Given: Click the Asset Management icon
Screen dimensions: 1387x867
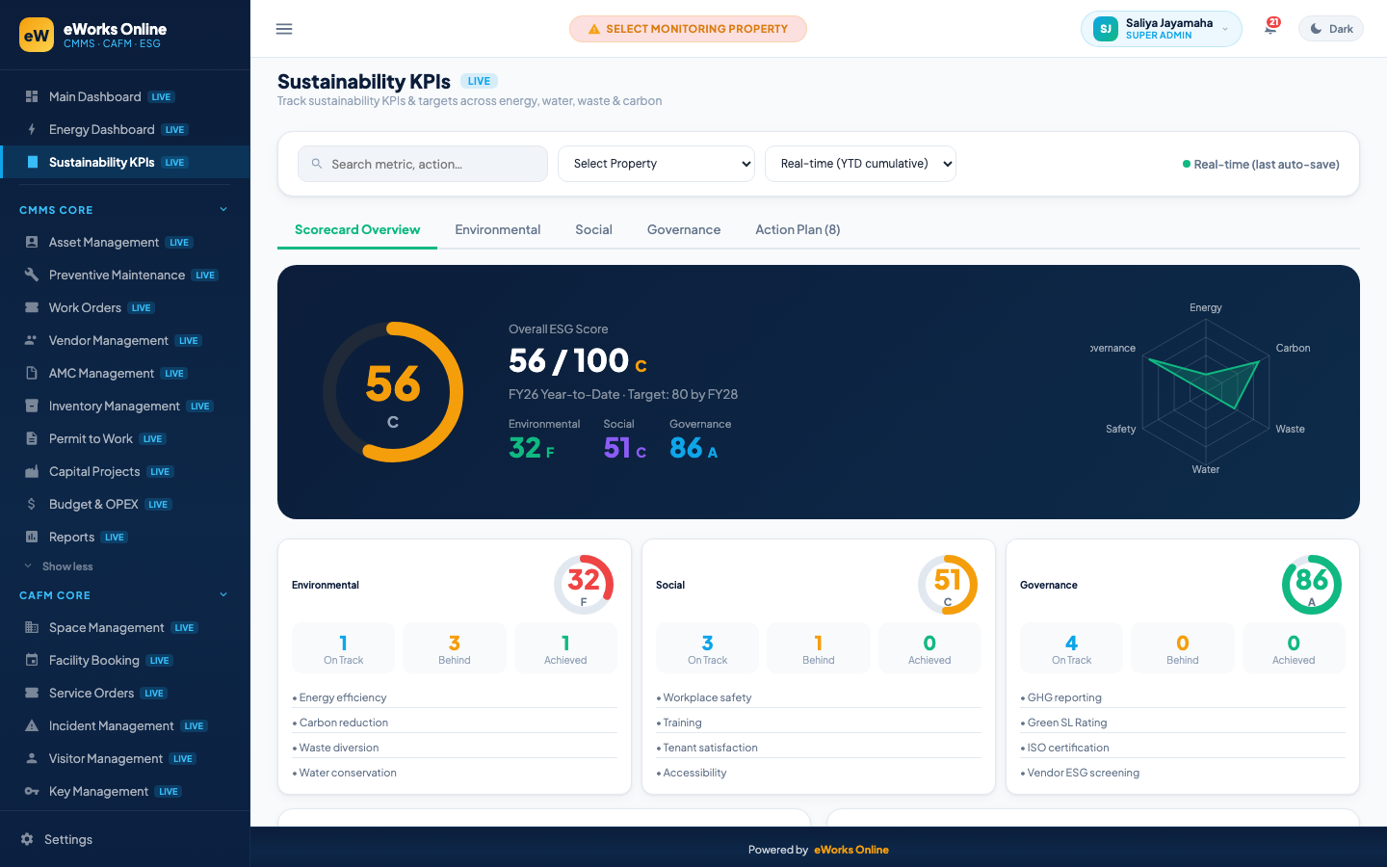Looking at the screenshot, I should (32, 242).
